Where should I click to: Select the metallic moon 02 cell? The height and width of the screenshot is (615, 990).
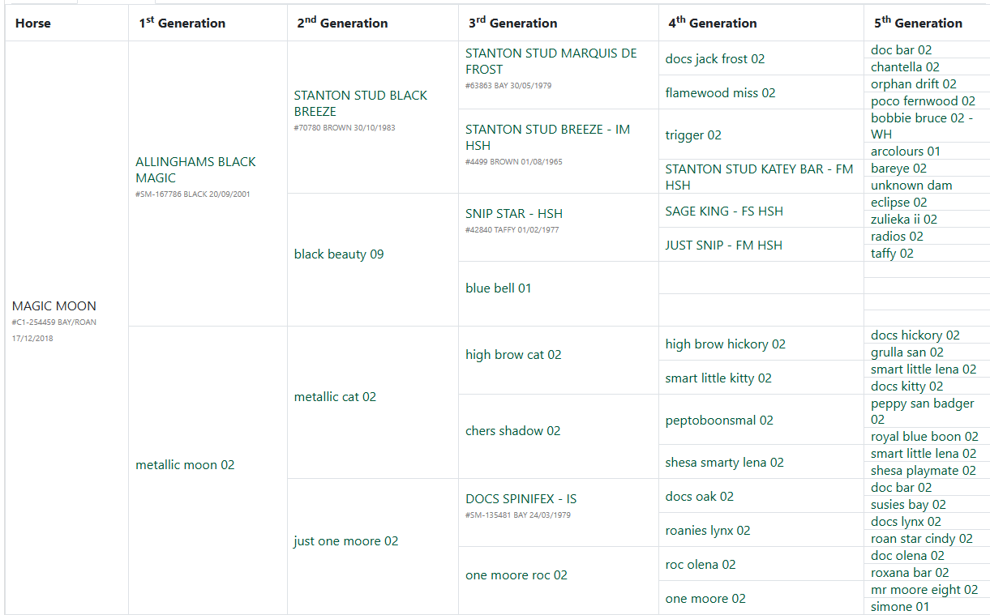[185, 464]
